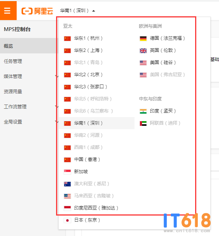Click the US flag beside 硅谷
This screenshot has height=236, width=219.
[143, 63]
